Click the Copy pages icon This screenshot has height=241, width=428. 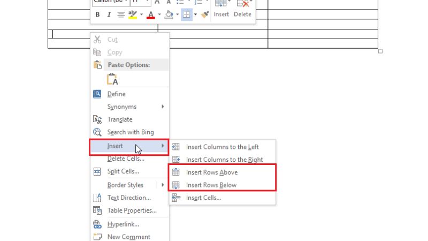point(97,52)
